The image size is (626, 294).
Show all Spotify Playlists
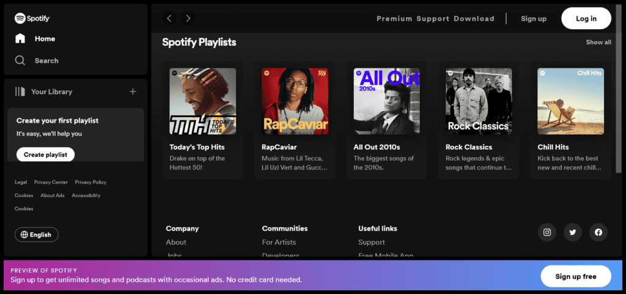pyautogui.click(x=598, y=43)
